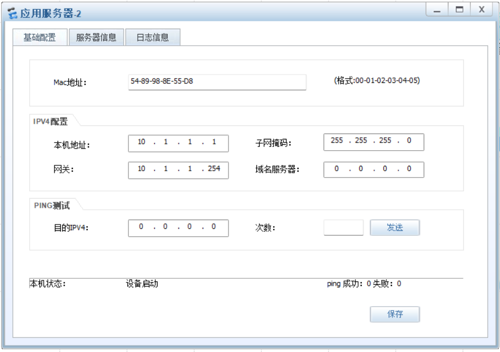Click the 本机地址 IP input field
Screen dimensions: 500x352
pyautogui.click(x=178, y=143)
